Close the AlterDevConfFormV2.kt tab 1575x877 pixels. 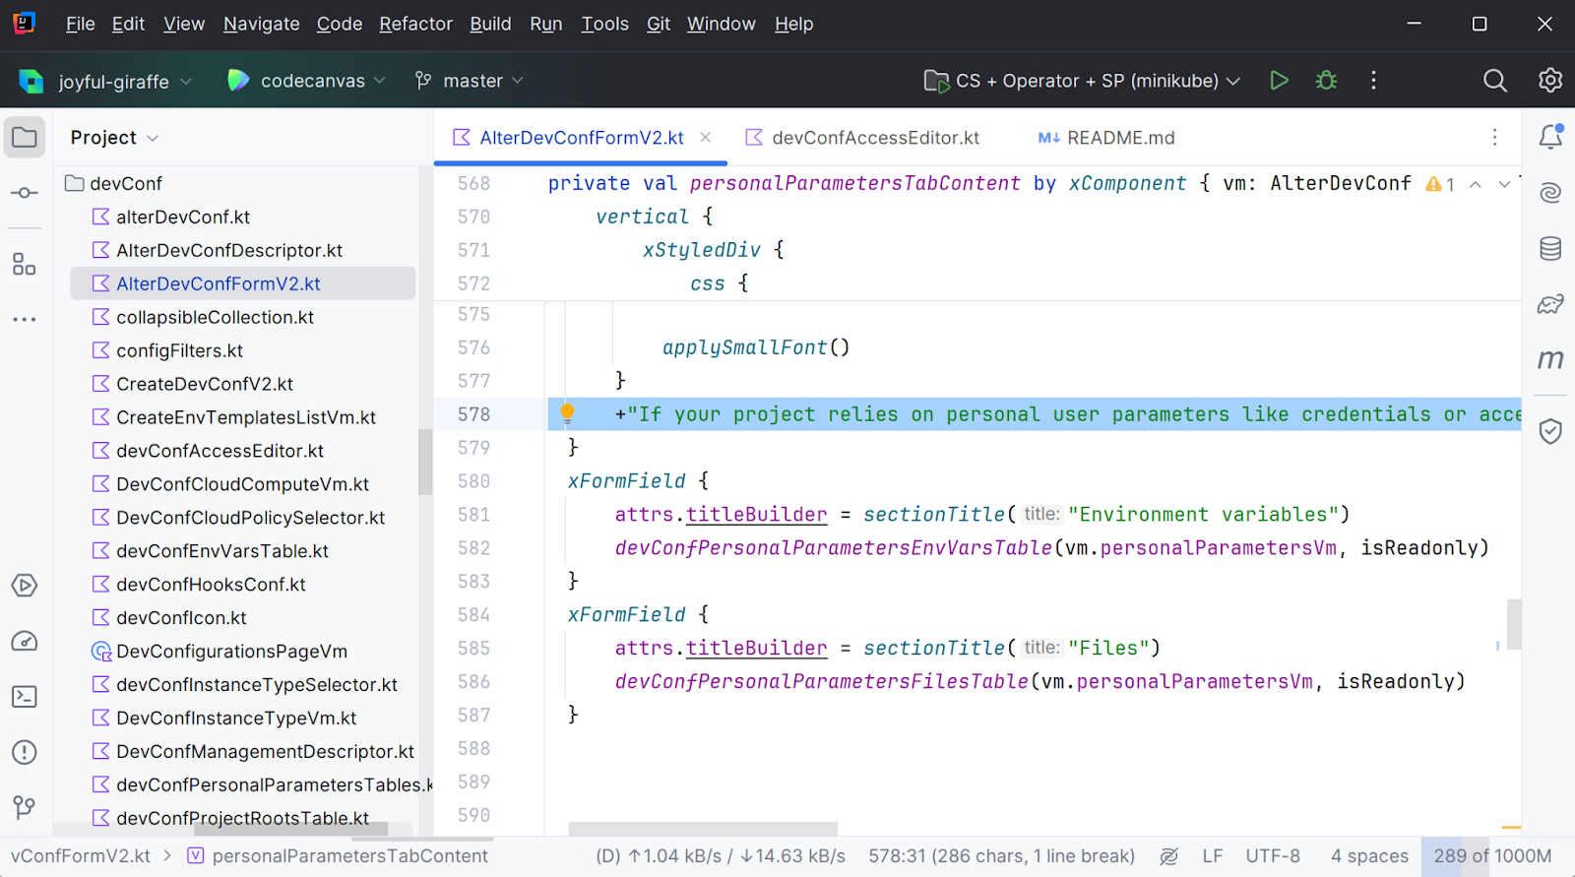705,138
